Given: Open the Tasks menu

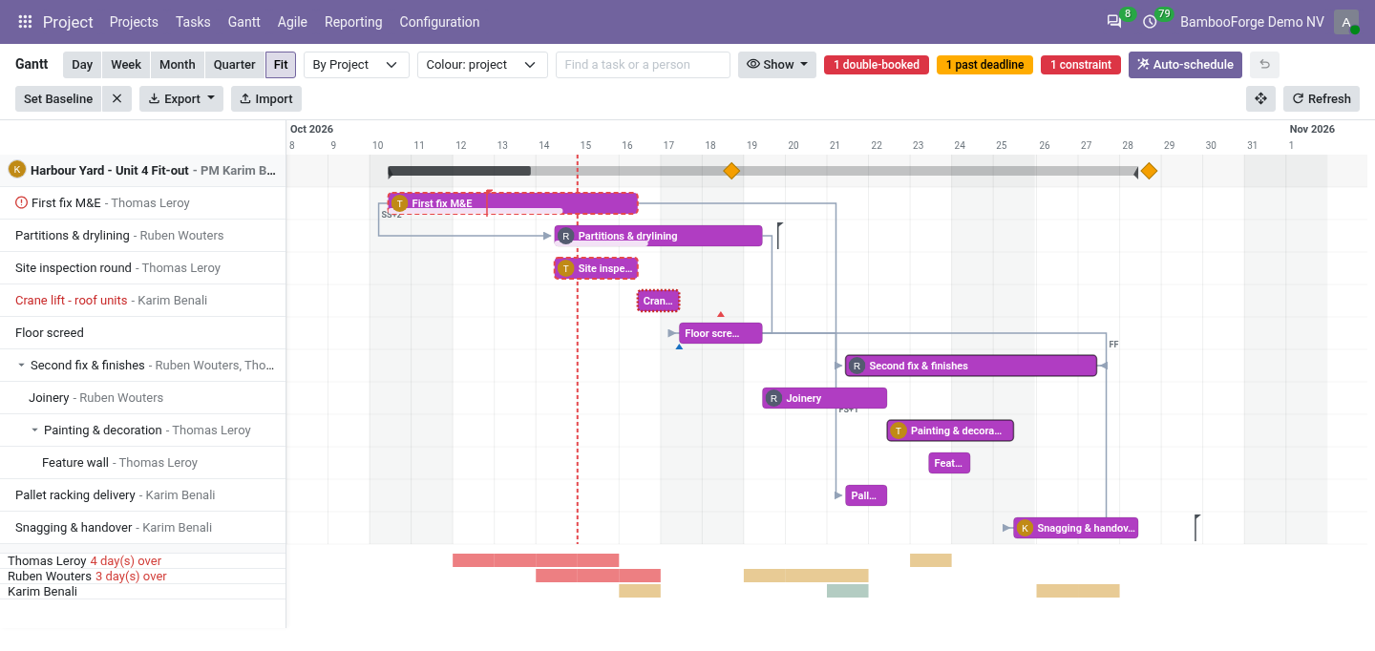Looking at the screenshot, I should [193, 22].
